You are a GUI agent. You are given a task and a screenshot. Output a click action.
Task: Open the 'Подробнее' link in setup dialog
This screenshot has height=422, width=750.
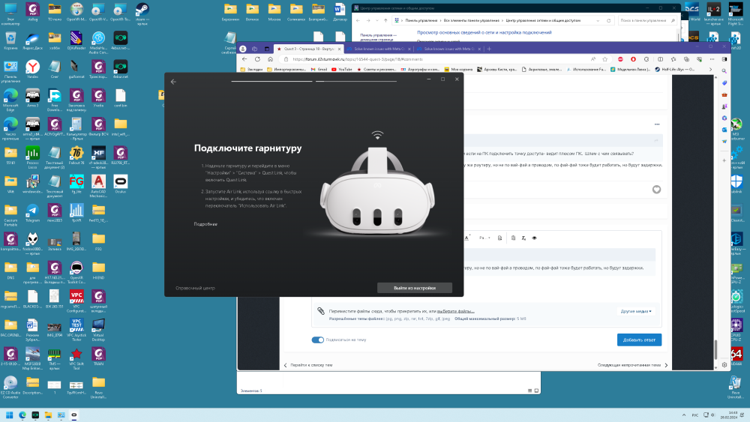pyautogui.click(x=205, y=224)
